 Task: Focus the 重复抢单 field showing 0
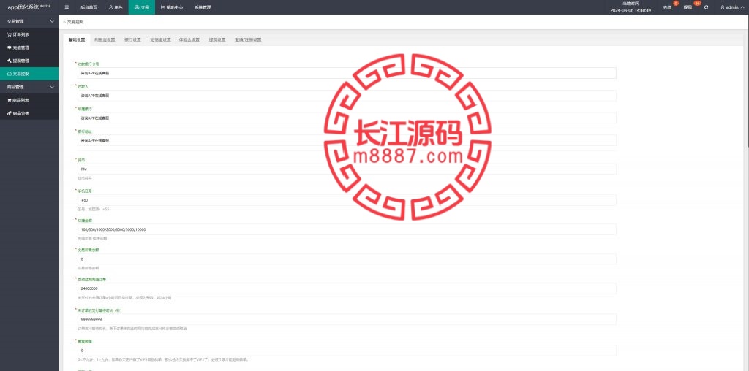(347, 351)
